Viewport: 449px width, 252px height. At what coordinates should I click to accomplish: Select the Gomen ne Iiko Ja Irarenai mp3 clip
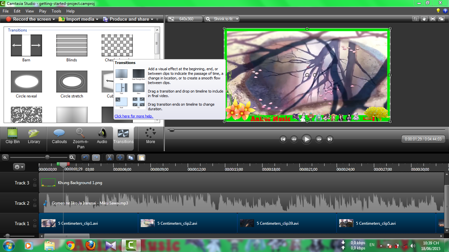coord(242,203)
